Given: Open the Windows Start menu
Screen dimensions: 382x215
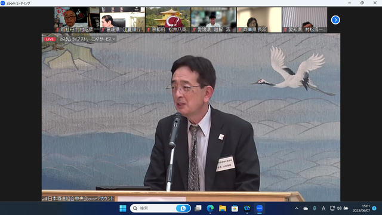Looking at the screenshot, I should pyautogui.click(x=123, y=208).
